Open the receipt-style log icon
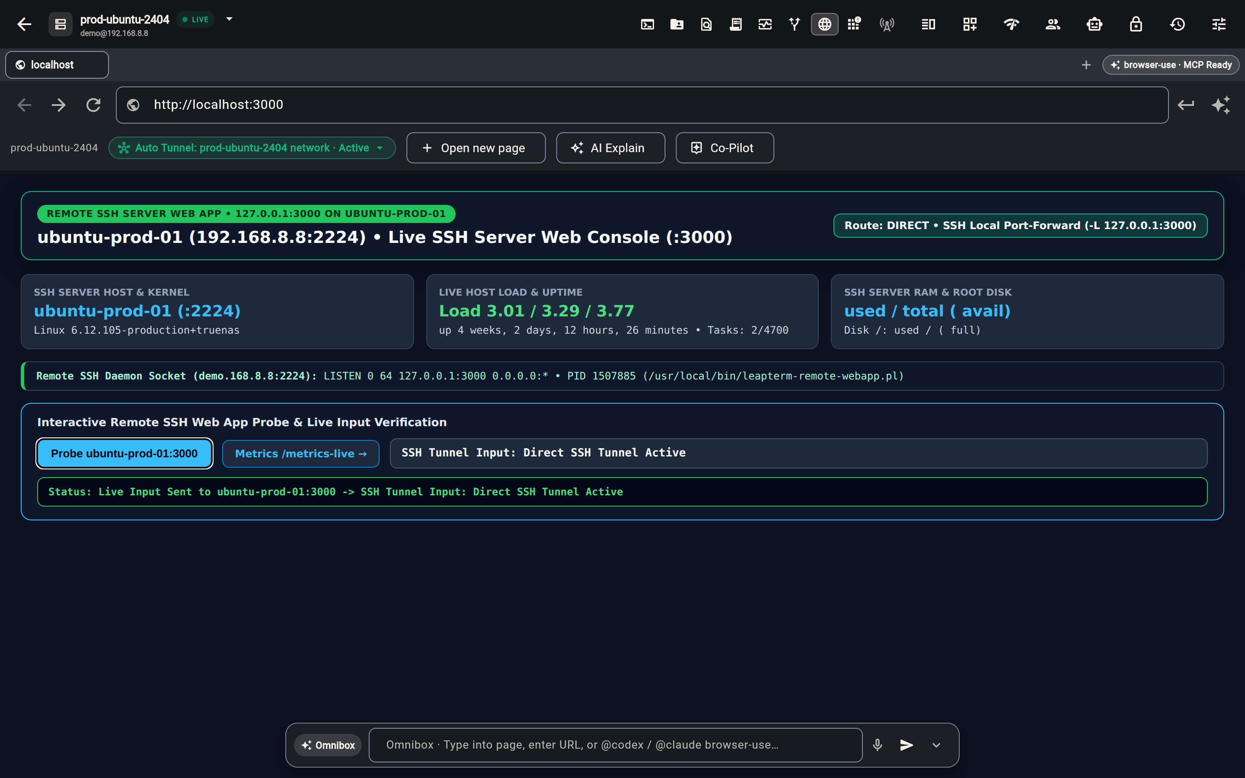 click(735, 24)
